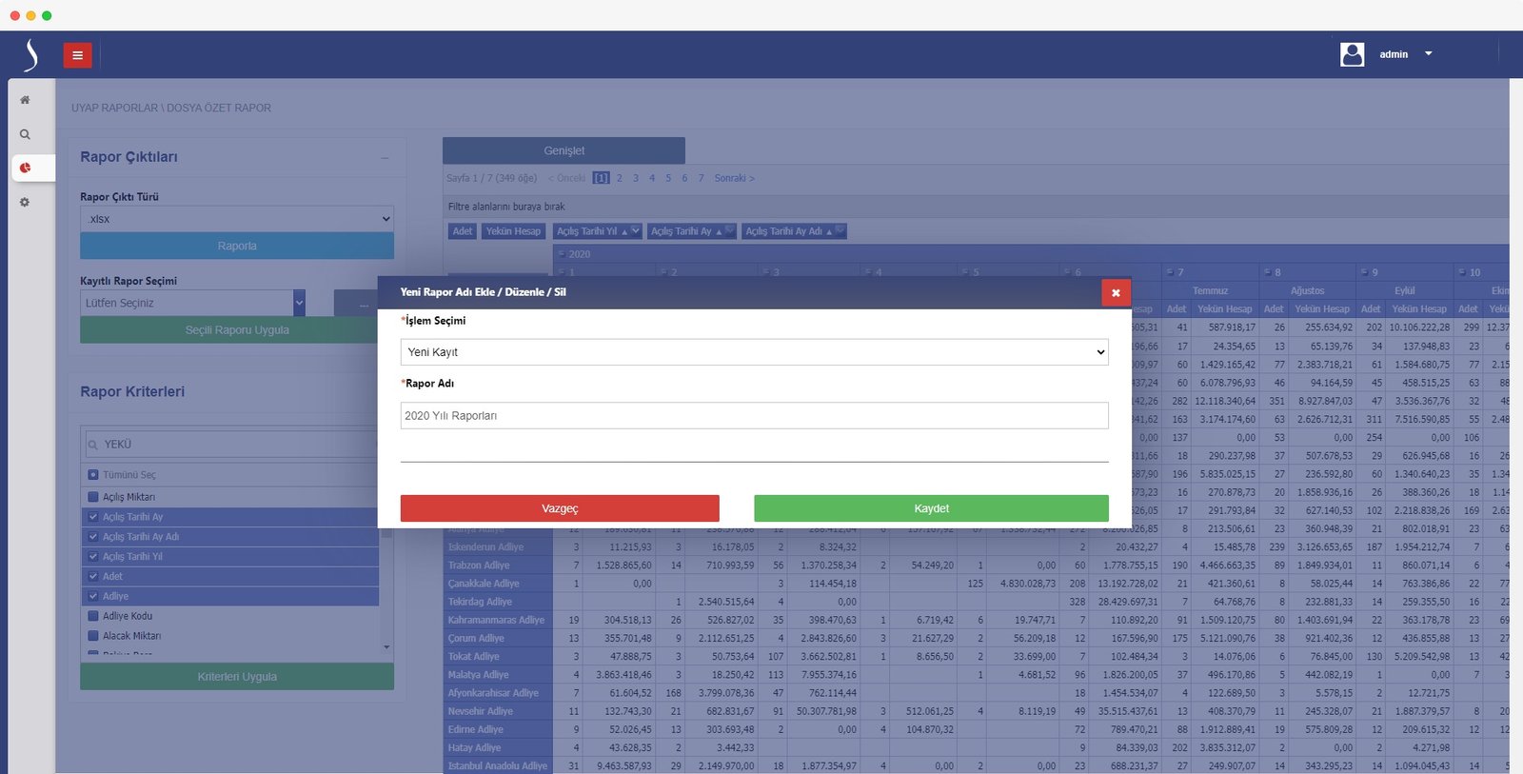Click the Rapor Adı text field
The height and width of the screenshot is (774, 1523).
(x=754, y=416)
